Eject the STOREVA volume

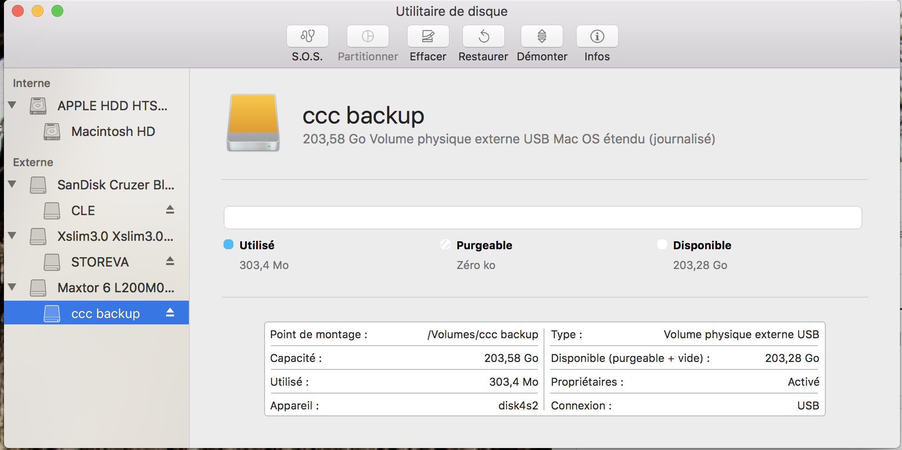point(170,261)
